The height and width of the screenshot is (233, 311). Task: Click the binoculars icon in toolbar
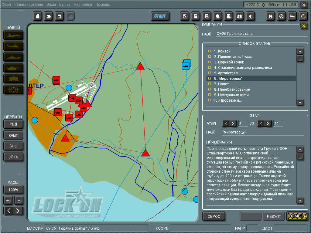click(x=270, y=16)
